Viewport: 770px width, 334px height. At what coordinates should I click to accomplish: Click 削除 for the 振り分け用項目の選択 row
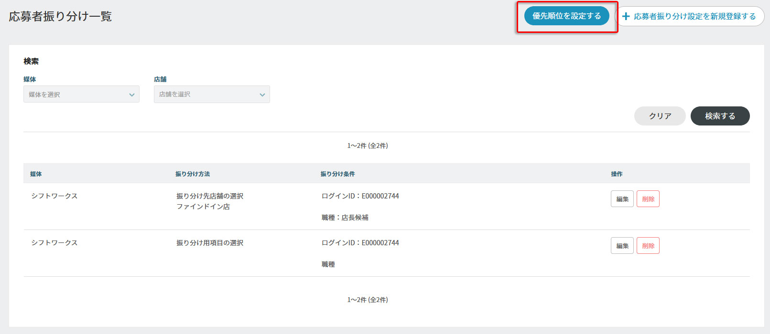[648, 246]
